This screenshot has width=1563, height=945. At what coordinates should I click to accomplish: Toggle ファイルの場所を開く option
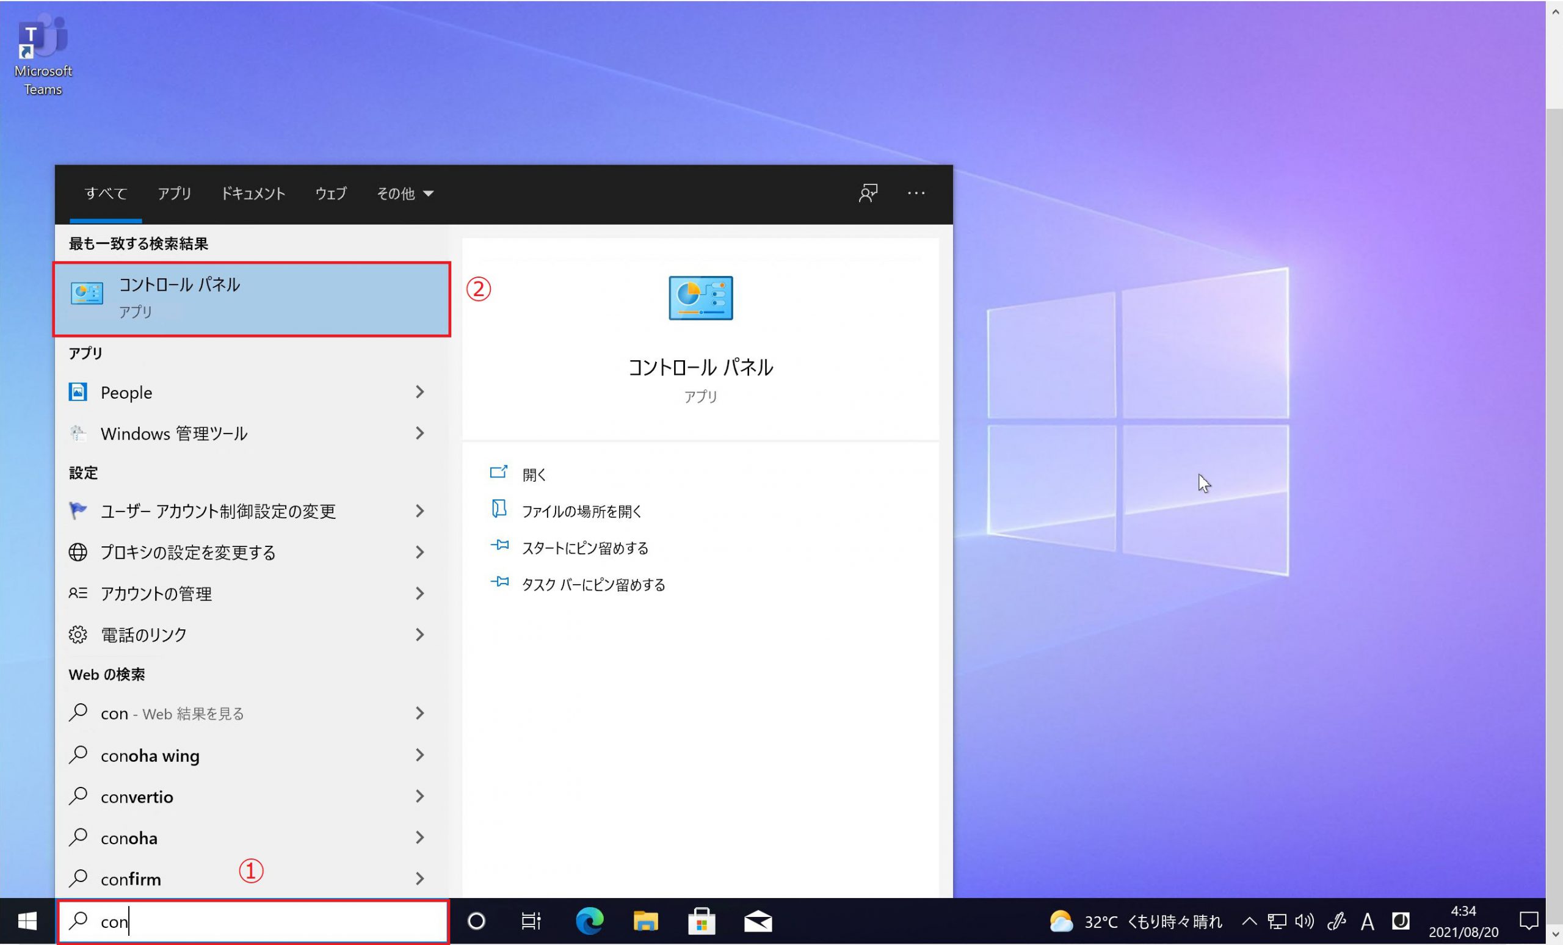click(x=582, y=511)
